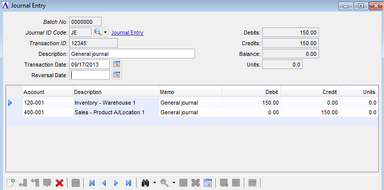Click the Debits total field
The height and width of the screenshot is (190, 384).
pyautogui.click(x=290, y=33)
